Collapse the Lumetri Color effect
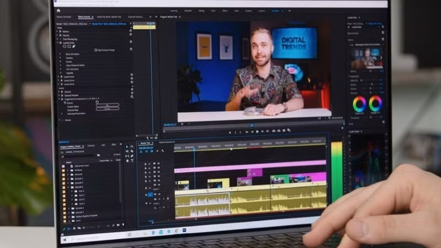 point(58,43)
